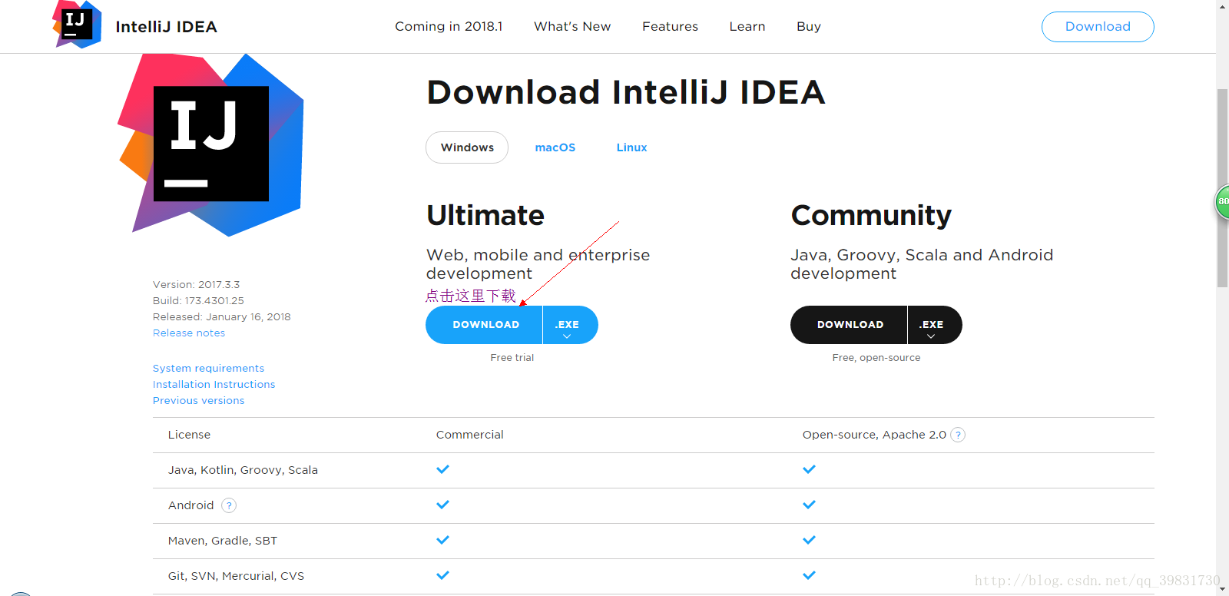Click the 'Ultimate' edition heading
The width and height of the screenshot is (1229, 596).
485,215
